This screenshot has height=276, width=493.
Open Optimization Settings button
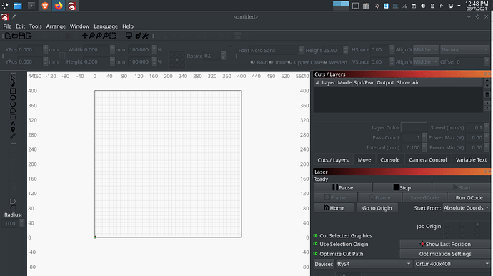pyautogui.click(x=445, y=254)
